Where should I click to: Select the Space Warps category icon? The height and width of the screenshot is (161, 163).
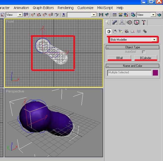[x=139, y=31]
